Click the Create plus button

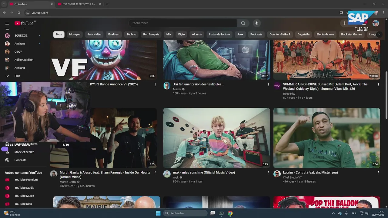(344, 23)
